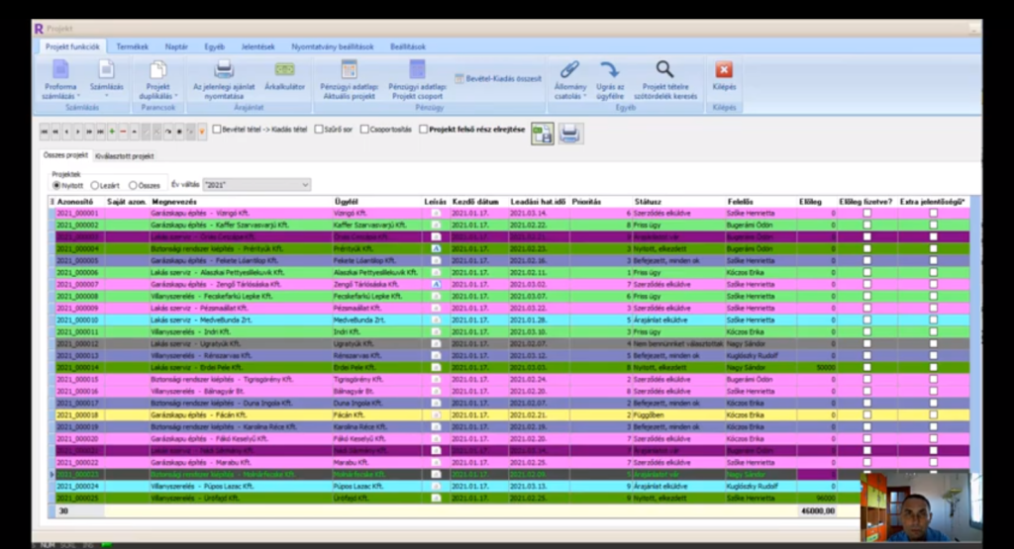Expand the Év váltás year dropdown
1014x549 pixels.
(x=304, y=184)
